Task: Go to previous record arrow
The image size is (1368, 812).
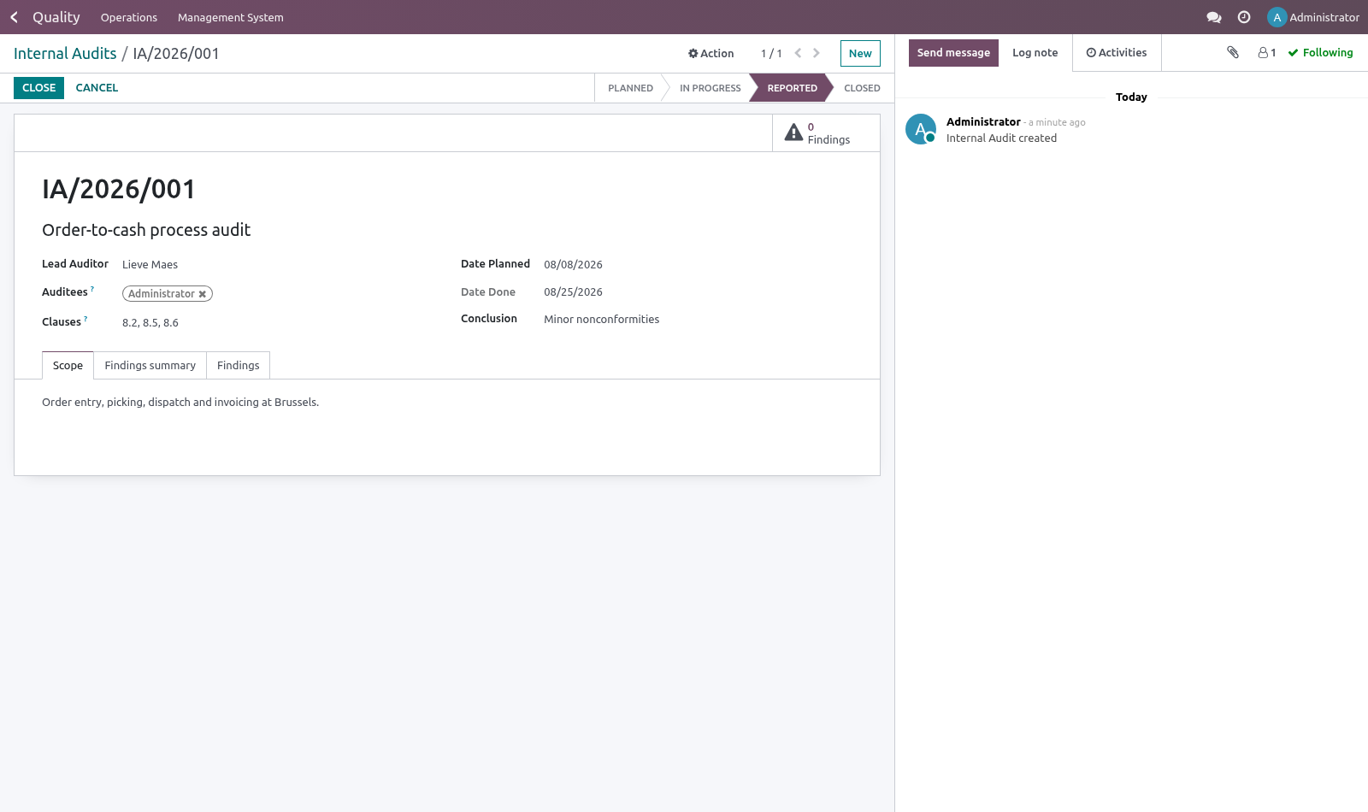Action: (x=798, y=53)
